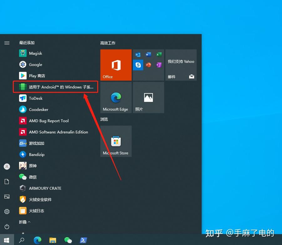This screenshot has height=245, width=282.
Task: Open 火绒日志 app
Action: coord(56,211)
